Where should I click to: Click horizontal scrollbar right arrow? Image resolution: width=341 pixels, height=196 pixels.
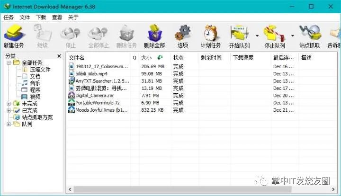click(x=333, y=189)
